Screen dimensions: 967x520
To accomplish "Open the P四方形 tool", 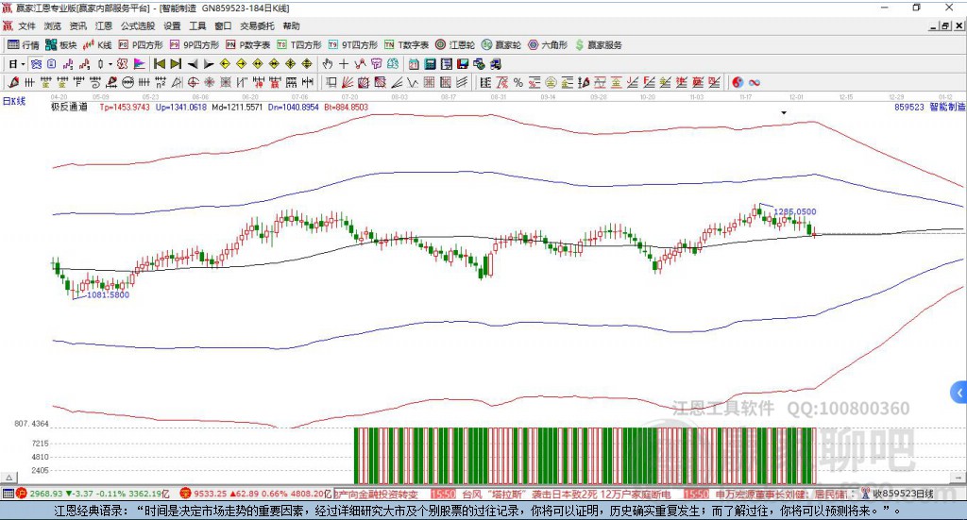I will pos(141,45).
